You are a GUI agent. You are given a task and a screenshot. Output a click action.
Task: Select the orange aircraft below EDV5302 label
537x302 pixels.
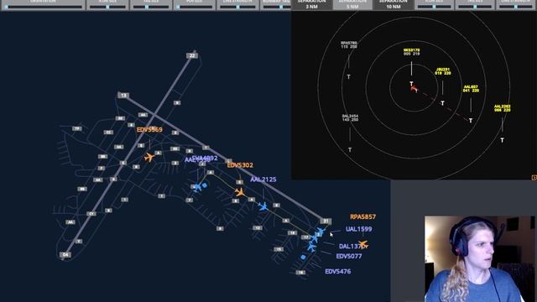coord(240,192)
